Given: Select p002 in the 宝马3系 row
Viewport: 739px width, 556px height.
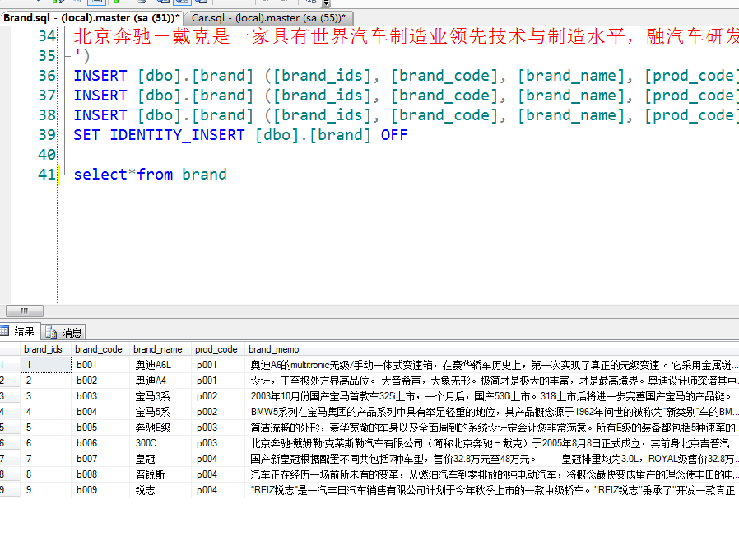Looking at the screenshot, I should click(218, 396).
